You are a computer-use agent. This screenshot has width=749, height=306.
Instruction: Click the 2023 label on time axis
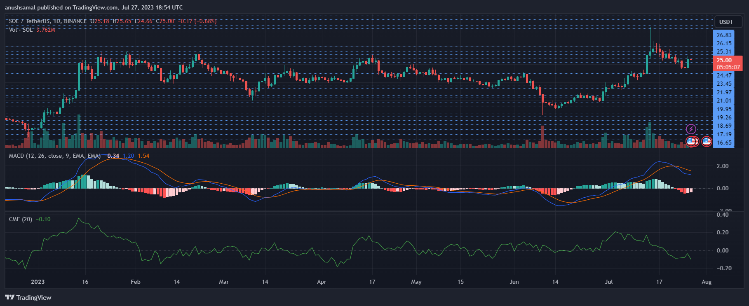pos(38,282)
